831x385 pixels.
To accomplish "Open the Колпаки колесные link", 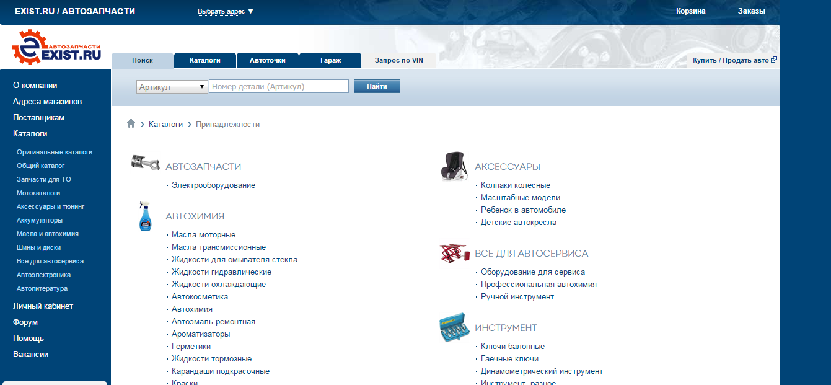I will coord(516,185).
